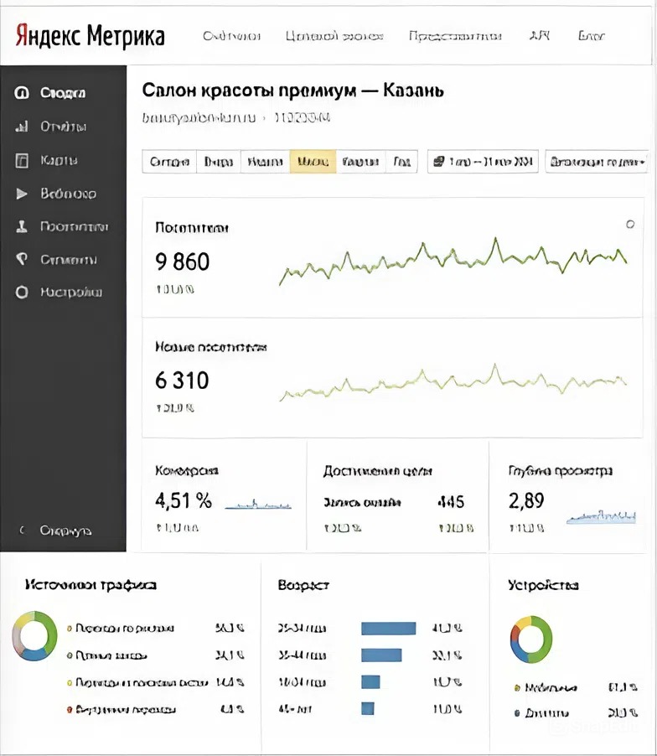Open Вебвизор via its play icon
The height and width of the screenshot is (756, 657).
click(23, 194)
